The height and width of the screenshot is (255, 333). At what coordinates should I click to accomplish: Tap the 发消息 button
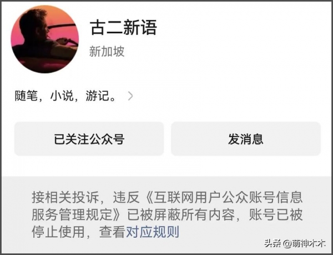pos(246,139)
